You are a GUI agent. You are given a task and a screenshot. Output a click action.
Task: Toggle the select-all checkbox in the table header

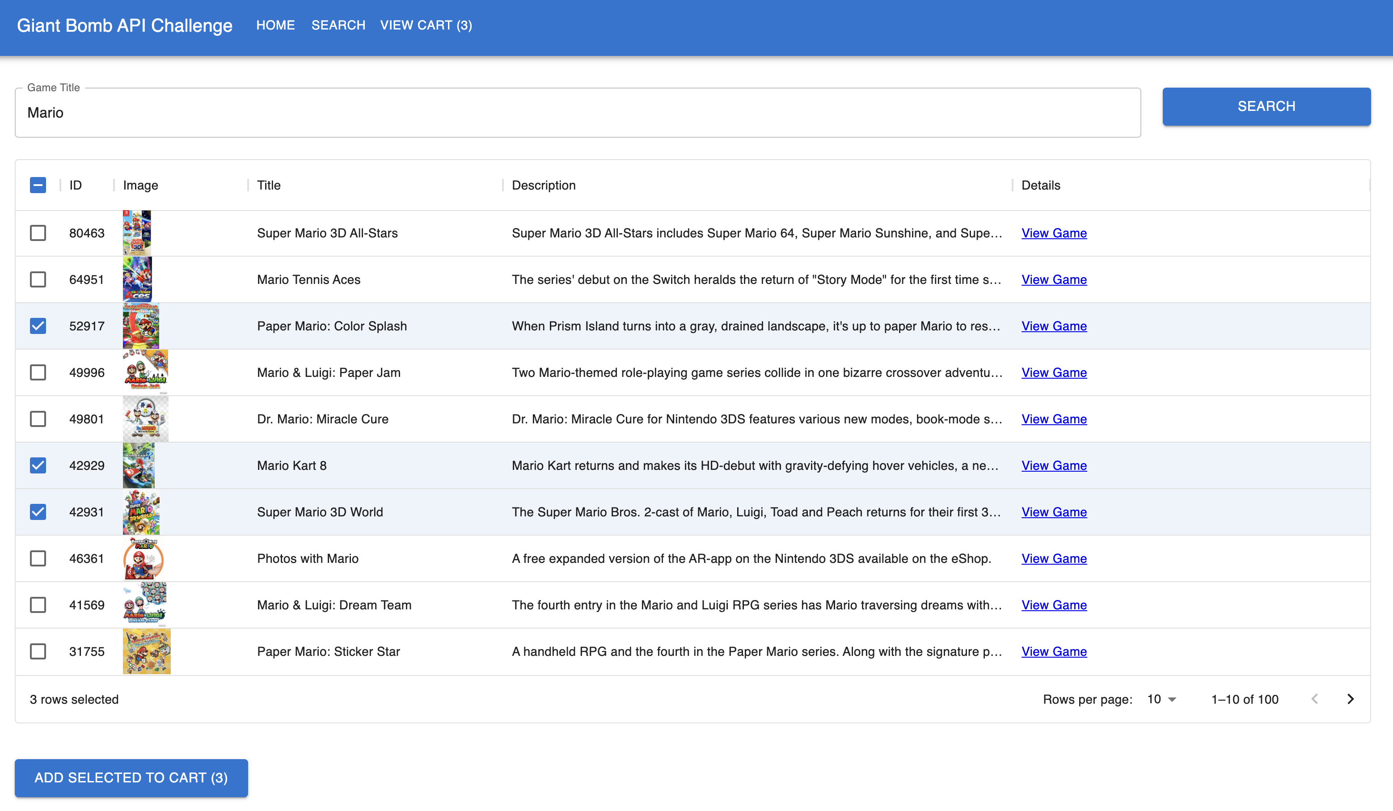click(x=38, y=185)
